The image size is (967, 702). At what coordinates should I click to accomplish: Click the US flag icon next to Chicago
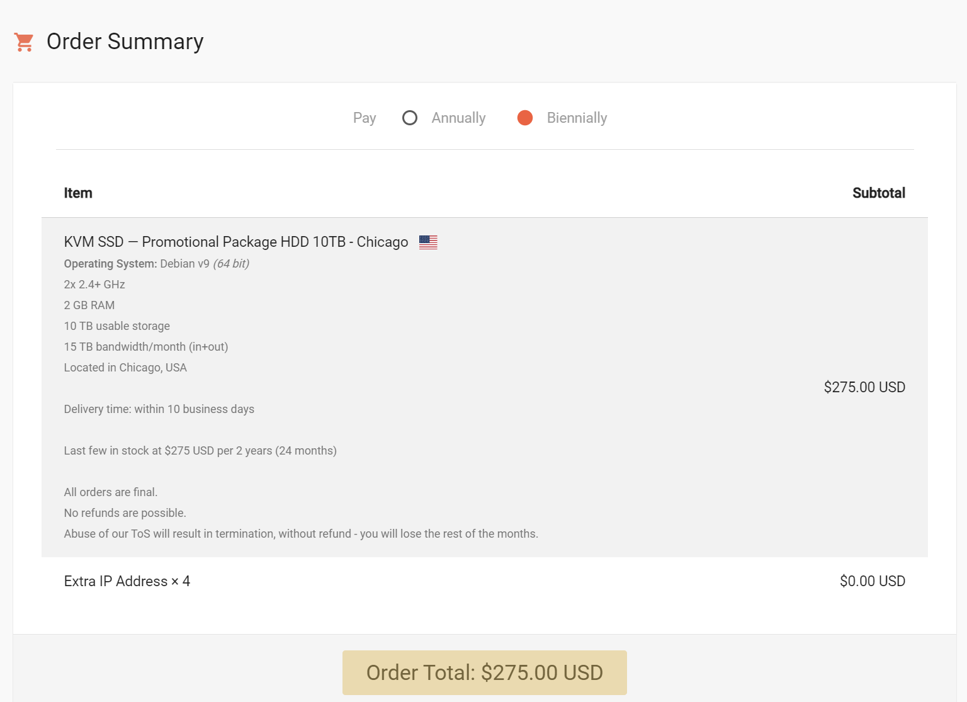click(428, 242)
